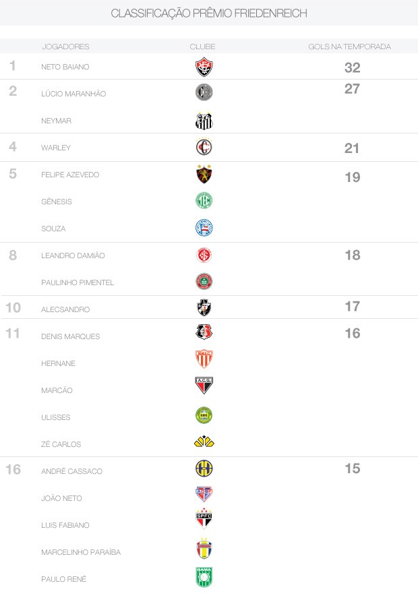Click Neto Baiano's club crest
This screenshot has height=602, width=418.
(x=204, y=67)
